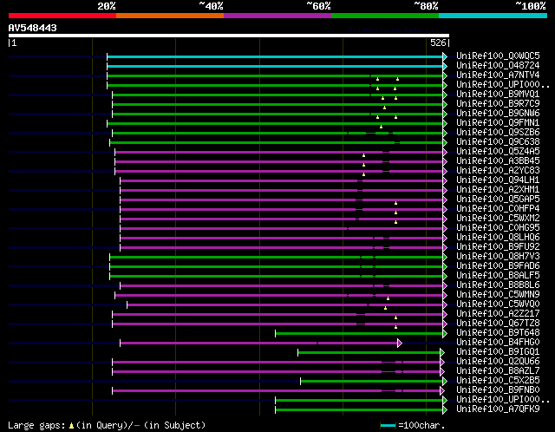Click the red 20% legend segment

tap(62, 16)
